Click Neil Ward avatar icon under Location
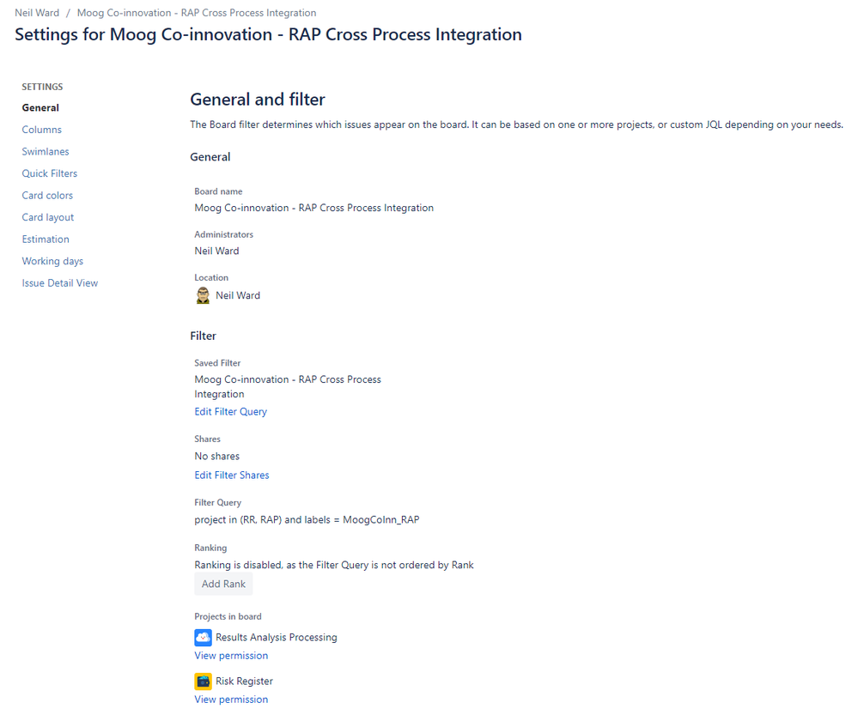The image size is (858, 727). [203, 295]
